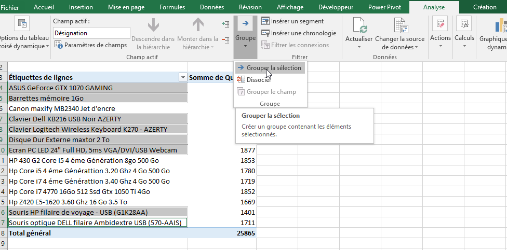Screen dimensions: 507x250
Task: Click the Somme de Qu column header
Action: pos(211,77)
